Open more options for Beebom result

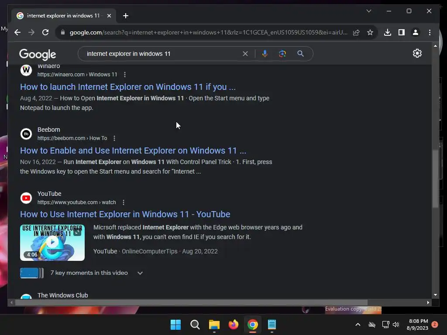pyautogui.click(x=114, y=138)
